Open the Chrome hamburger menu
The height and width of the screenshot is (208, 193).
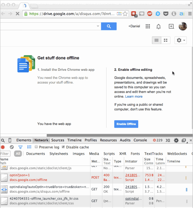pos(190,14)
